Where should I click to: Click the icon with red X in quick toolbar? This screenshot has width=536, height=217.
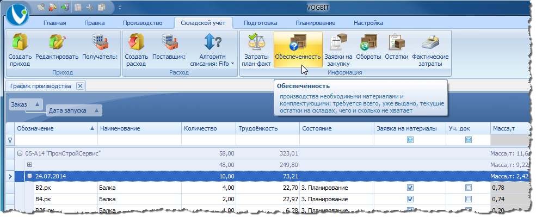(x=53, y=7)
